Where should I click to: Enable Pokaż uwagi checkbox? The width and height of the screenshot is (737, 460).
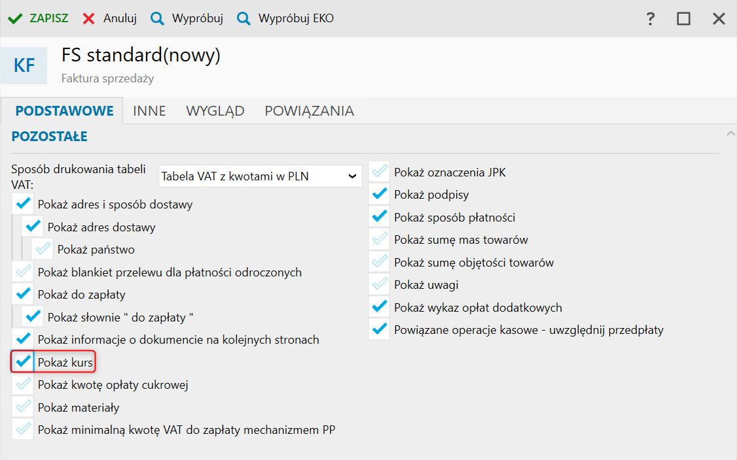click(x=379, y=284)
